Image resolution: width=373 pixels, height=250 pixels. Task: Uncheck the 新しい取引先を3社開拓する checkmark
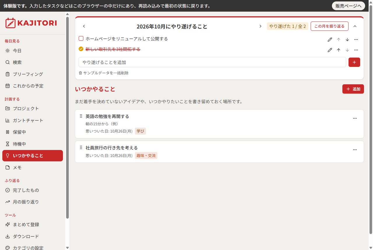click(x=81, y=49)
